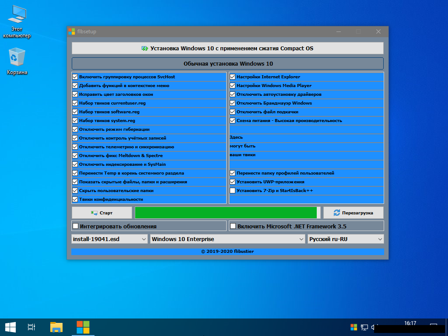Click the Здесь placeholder row
This screenshot has height=336, width=448.
[306, 138]
